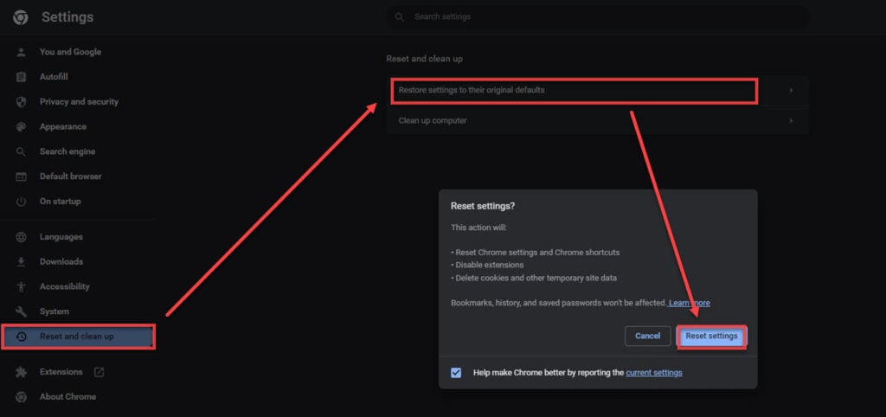Image resolution: width=886 pixels, height=417 pixels.
Task: Click the Languages globe icon
Action: pos(21,237)
